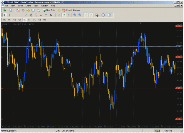Select the vertical line drawing tool
The image size is (184, 133).
point(16,15)
